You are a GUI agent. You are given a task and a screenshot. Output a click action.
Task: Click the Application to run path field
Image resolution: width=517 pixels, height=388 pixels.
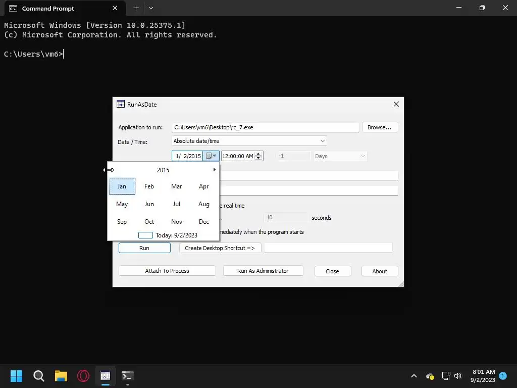click(x=265, y=127)
